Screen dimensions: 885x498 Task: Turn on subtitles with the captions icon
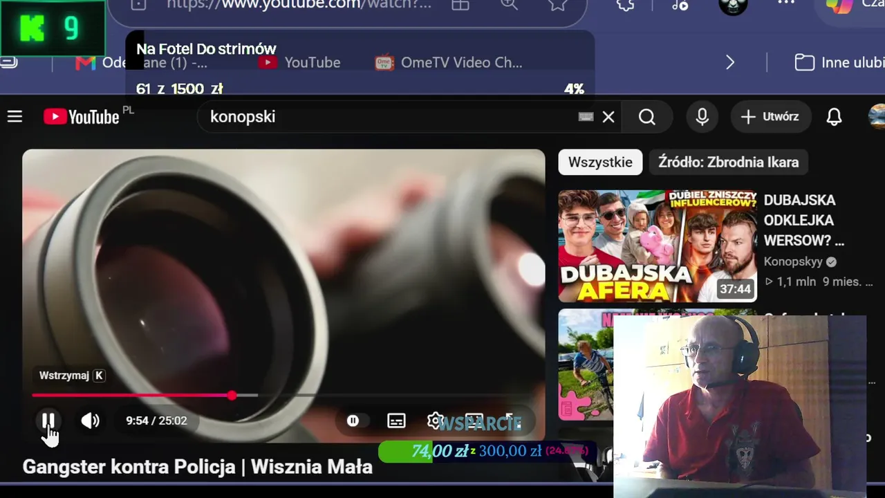pyautogui.click(x=396, y=421)
